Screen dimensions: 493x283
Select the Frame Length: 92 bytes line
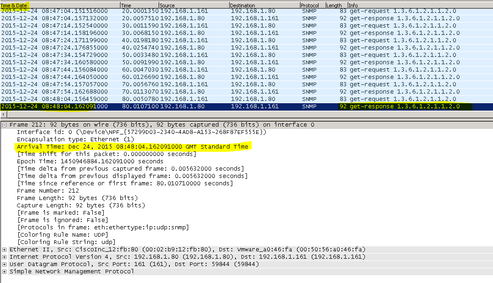77,198
